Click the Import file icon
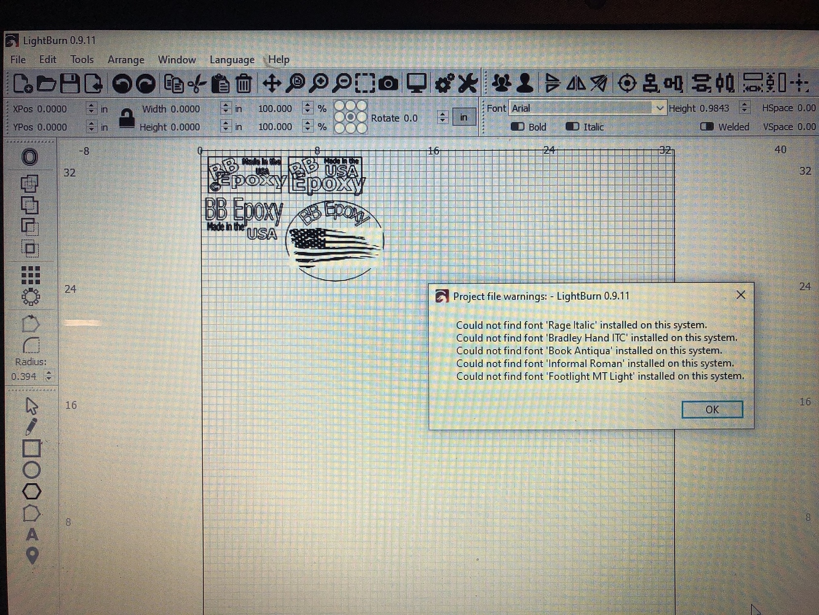The height and width of the screenshot is (615, 819). [x=93, y=83]
